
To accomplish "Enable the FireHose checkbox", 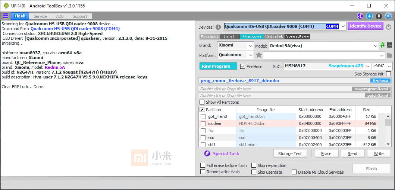I will (242, 67).
